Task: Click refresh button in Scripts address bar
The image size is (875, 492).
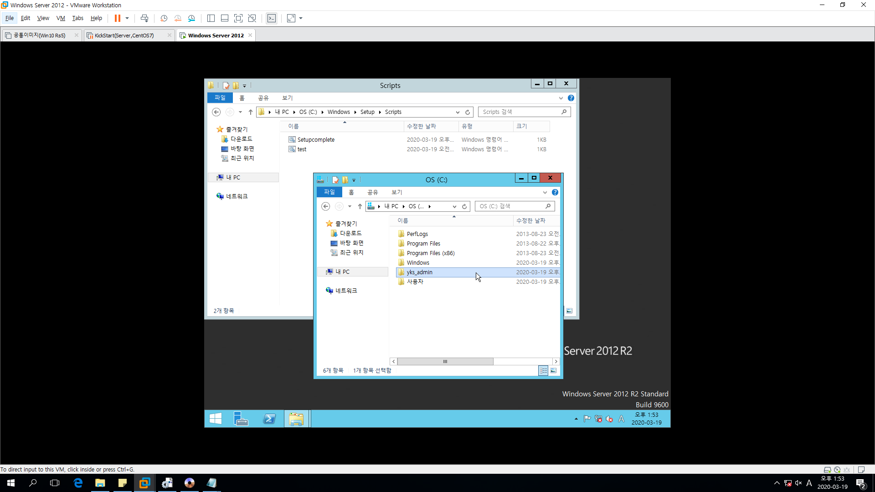Action: [x=468, y=112]
